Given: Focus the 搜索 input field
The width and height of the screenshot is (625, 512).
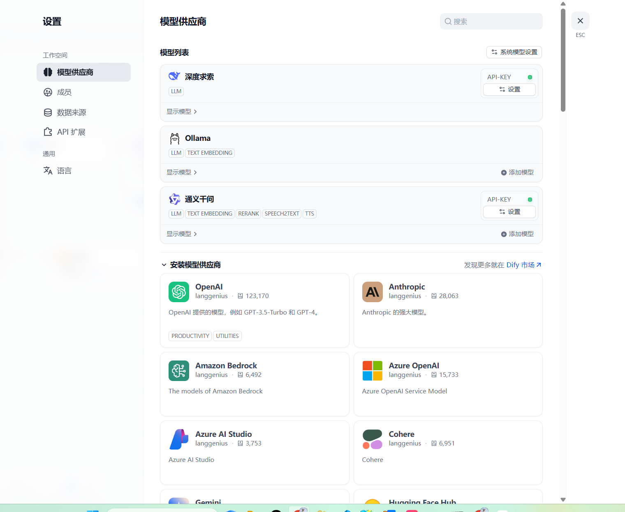Looking at the screenshot, I should (x=491, y=21).
